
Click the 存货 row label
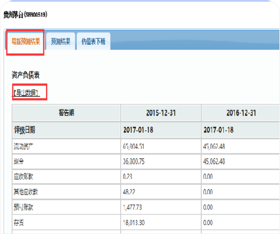19,223
